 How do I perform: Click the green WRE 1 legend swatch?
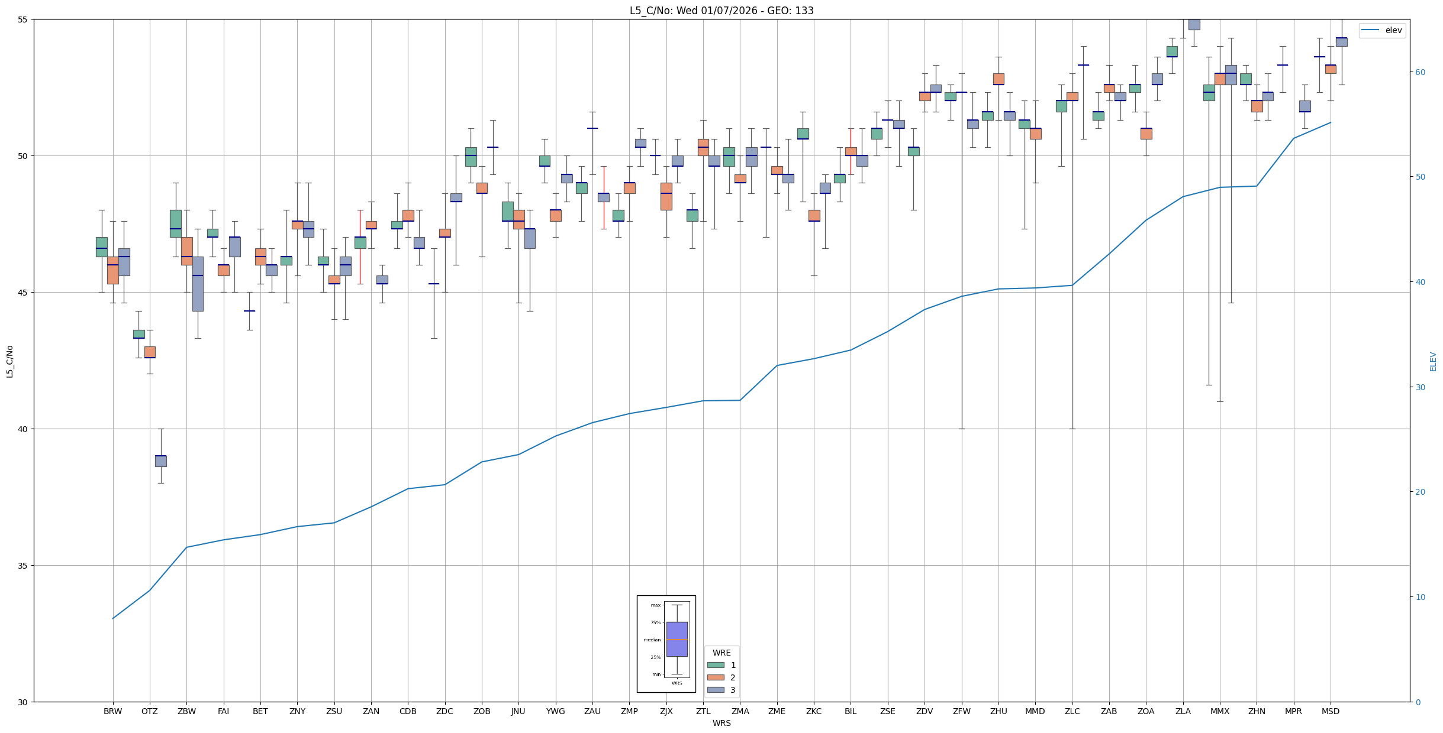pos(716,665)
